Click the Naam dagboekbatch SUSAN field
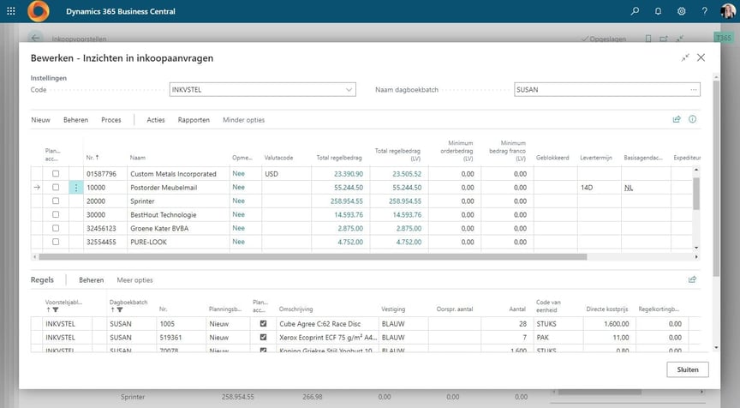This screenshot has height=408, width=740. click(607, 90)
